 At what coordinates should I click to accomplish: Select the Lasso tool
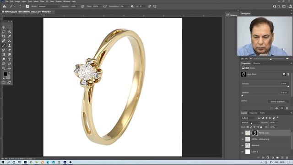tap(4, 32)
